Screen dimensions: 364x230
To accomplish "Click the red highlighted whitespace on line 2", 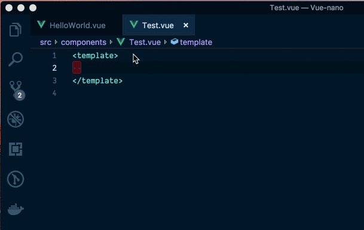I will tap(77, 68).
